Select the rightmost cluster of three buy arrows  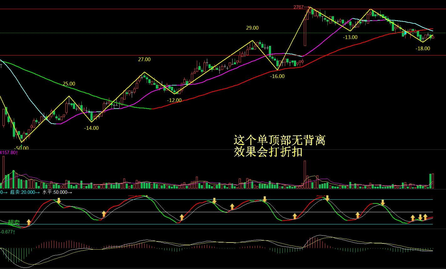pyautogui.click(x=419, y=217)
